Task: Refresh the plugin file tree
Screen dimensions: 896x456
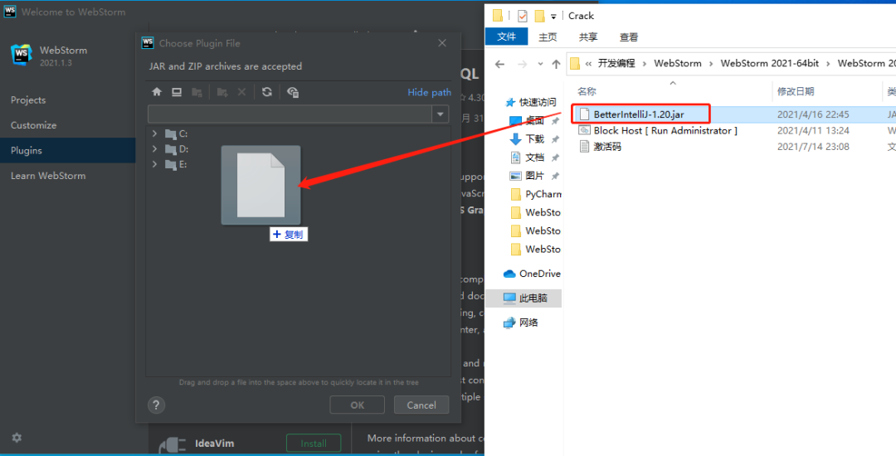Action: [267, 92]
